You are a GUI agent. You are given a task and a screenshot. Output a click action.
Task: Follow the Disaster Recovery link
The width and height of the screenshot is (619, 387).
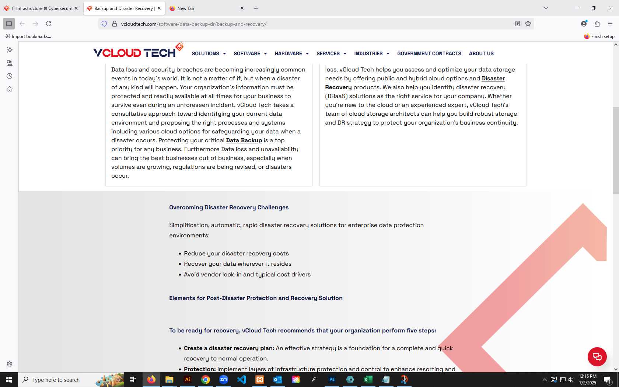click(493, 79)
